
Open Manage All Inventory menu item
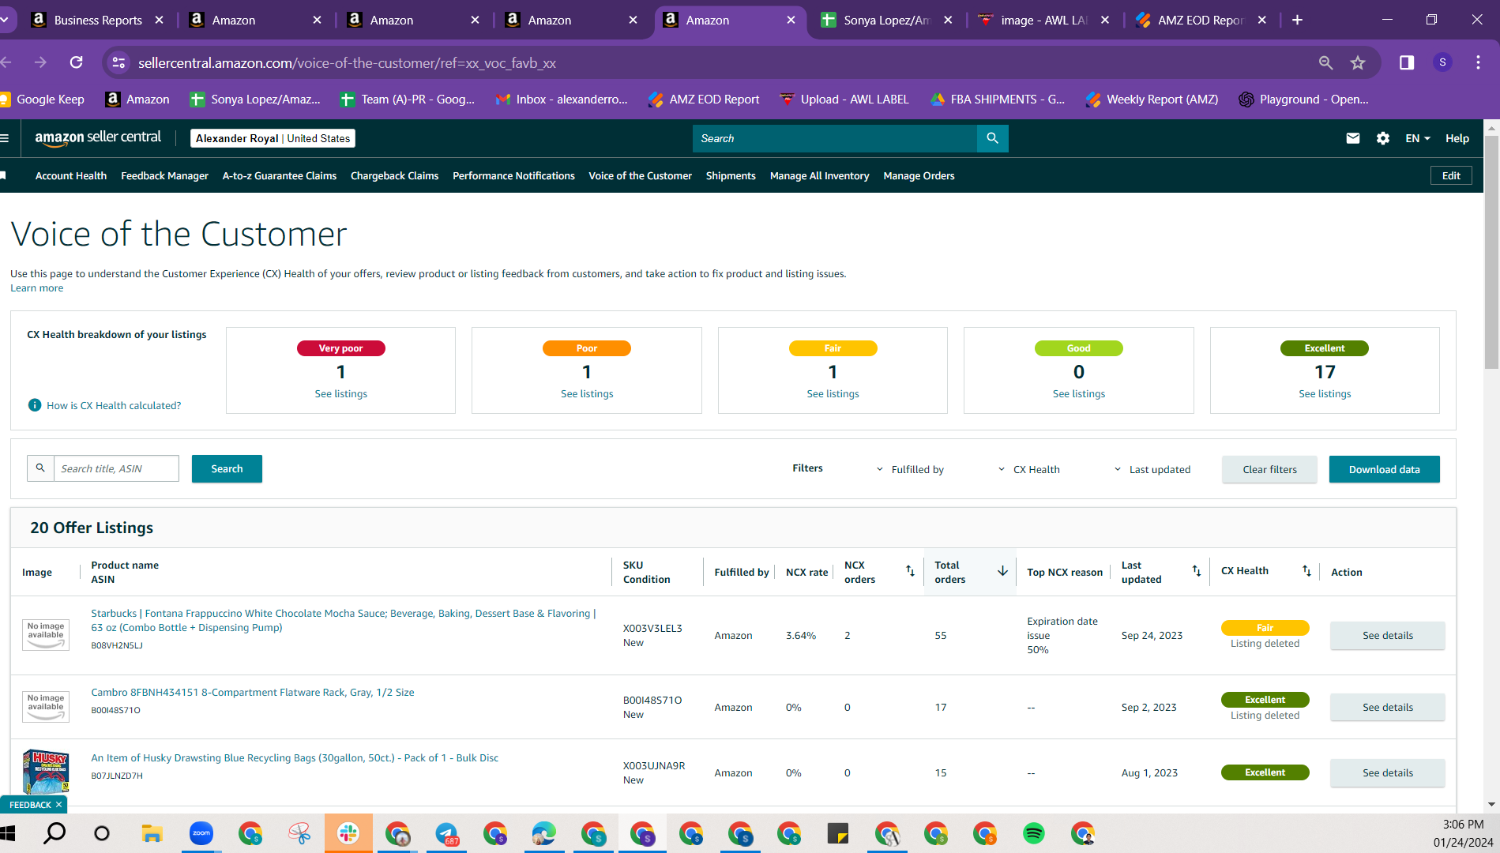(819, 175)
